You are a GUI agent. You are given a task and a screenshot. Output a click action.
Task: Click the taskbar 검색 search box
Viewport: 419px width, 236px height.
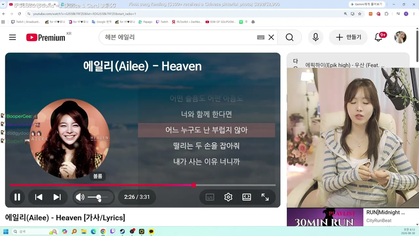[x=34, y=231]
